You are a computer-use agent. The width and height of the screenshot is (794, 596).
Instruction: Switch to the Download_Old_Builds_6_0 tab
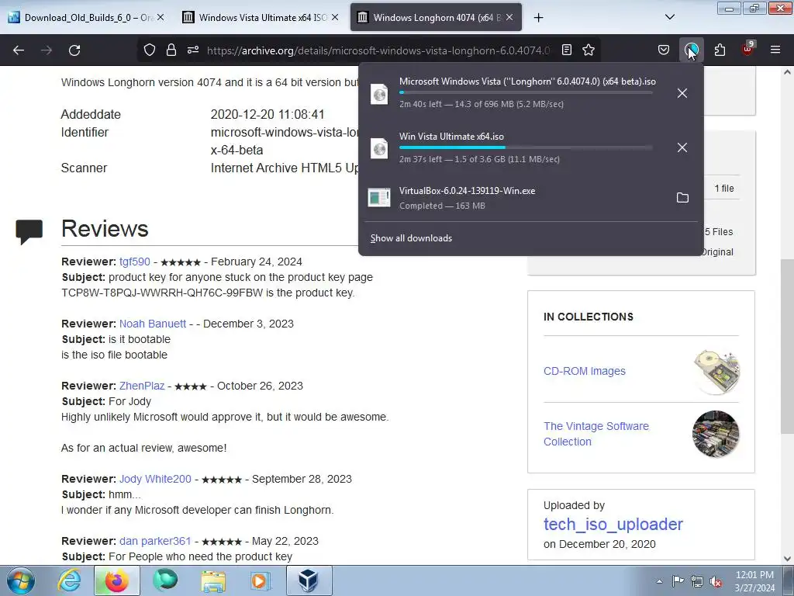tap(85, 17)
